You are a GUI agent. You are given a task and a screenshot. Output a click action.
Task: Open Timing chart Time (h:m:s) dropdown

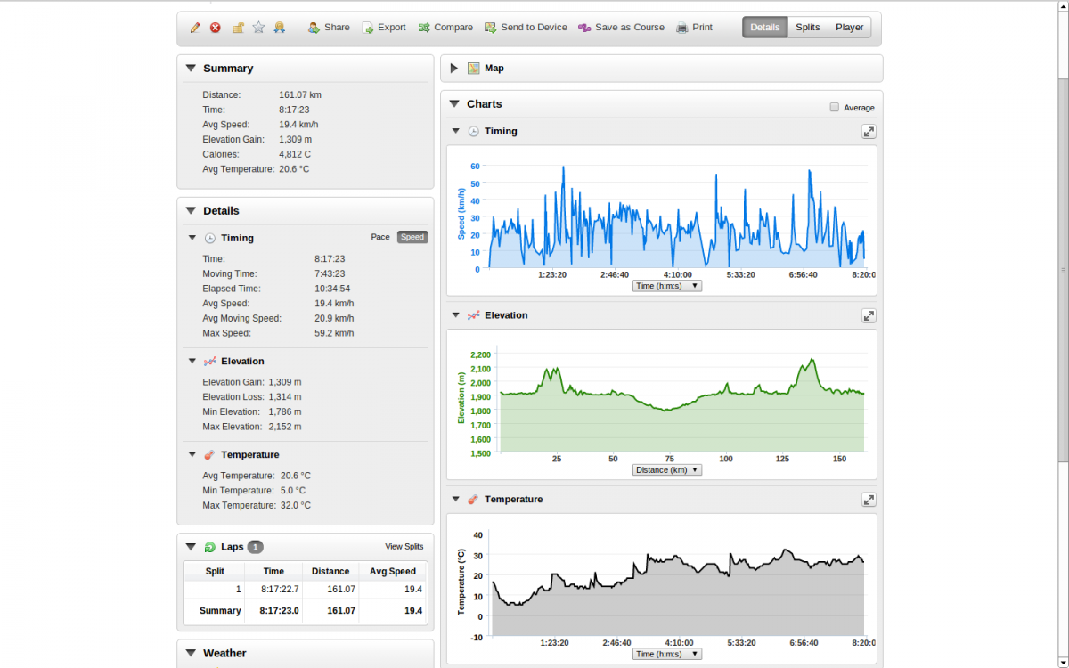coord(667,286)
